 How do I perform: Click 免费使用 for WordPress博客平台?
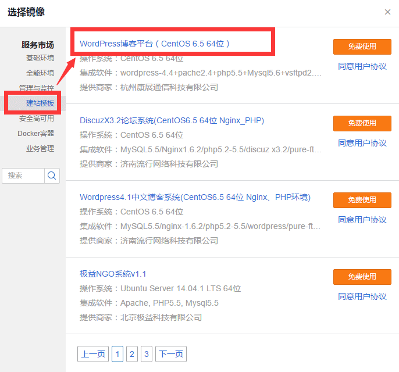pos(362,46)
